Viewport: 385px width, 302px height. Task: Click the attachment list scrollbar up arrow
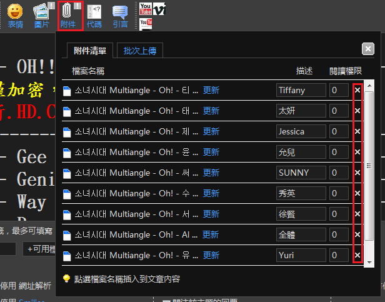(x=369, y=86)
